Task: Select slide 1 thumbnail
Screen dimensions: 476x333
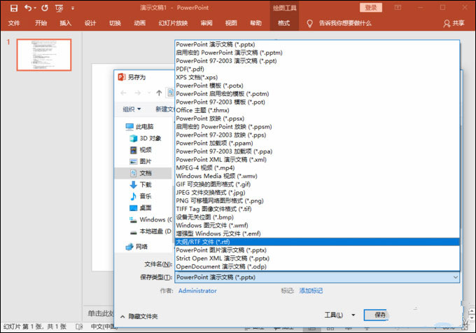Action: click(44, 55)
